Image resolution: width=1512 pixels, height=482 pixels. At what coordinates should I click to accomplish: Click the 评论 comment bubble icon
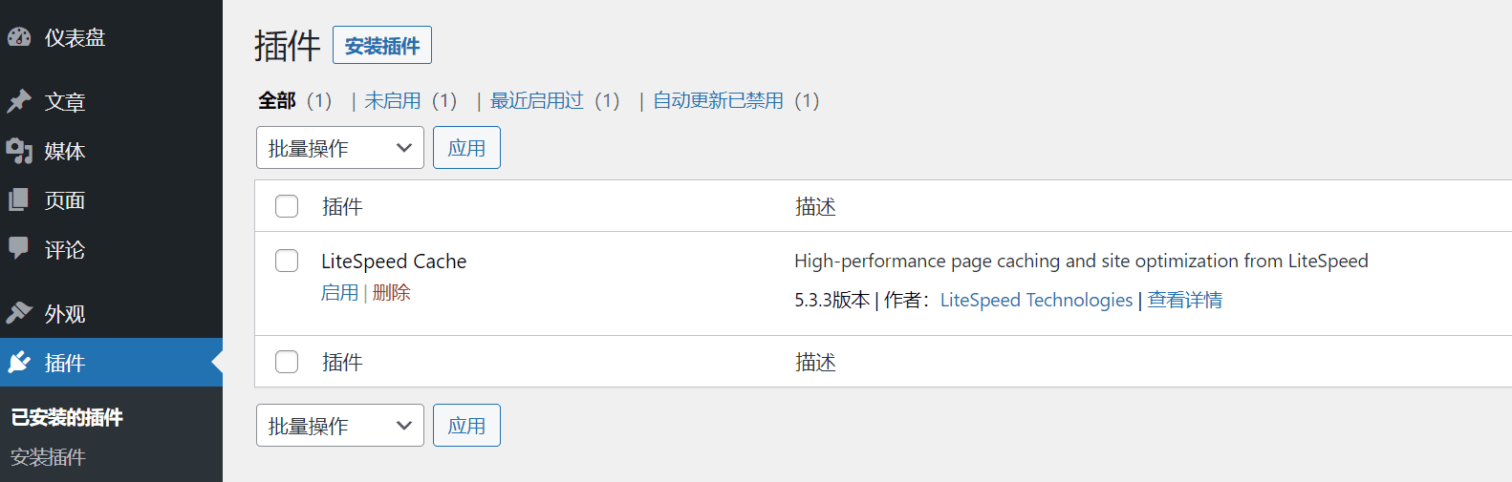pos(19,248)
